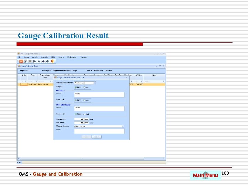Open the Scheduler menu
Viewport: 248px width, 186px height.
pyautogui.click(x=44, y=57)
